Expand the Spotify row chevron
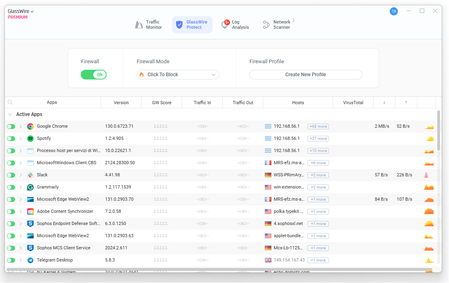The width and height of the screenshot is (449, 283). (x=21, y=139)
